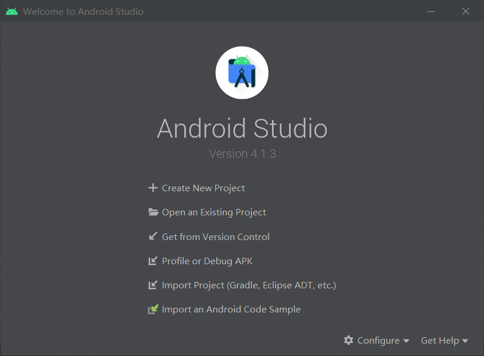Image resolution: width=484 pixels, height=356 pixels.
Task: Click the Version 4.1.3 text
Action: 242,153
